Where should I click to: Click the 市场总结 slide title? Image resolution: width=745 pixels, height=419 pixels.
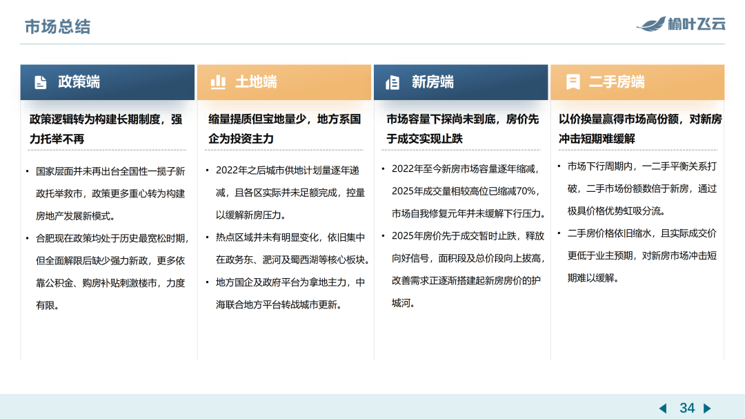pos(57,27)
